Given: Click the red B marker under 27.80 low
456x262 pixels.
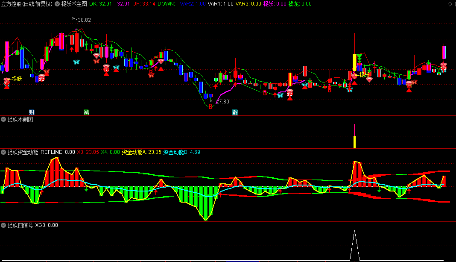Looking at the screenshot, I should pyautogui.click(x=210, y=107).
